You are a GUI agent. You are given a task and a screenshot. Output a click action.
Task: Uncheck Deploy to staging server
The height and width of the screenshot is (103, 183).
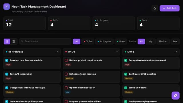[126, 102]
